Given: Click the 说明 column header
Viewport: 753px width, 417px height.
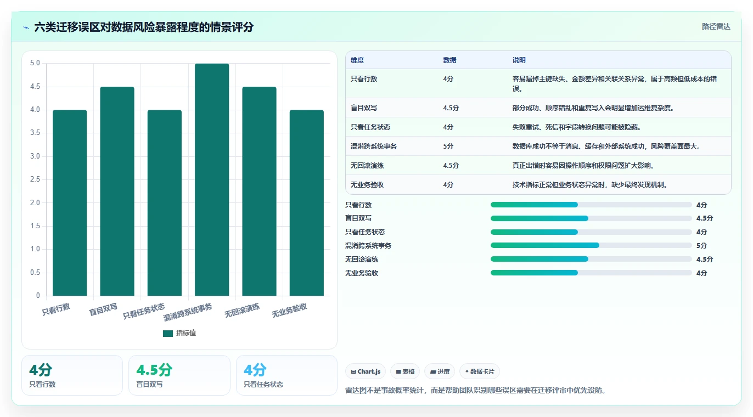Looking at the screenshot, I should tap(519, 60).
